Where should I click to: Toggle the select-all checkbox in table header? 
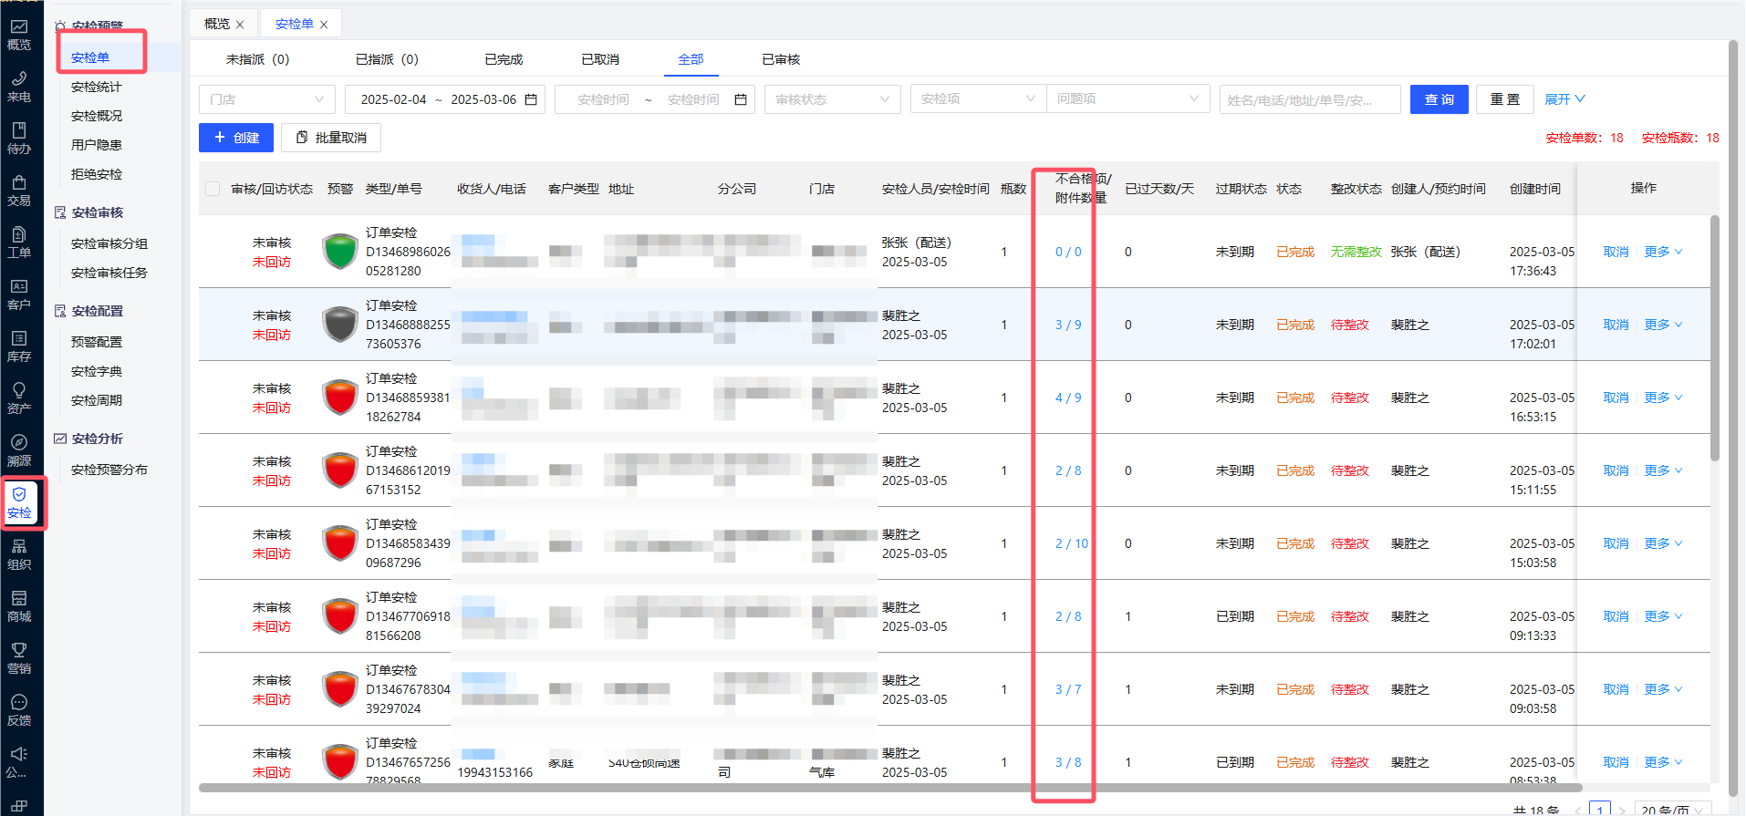tap(213, 189)
